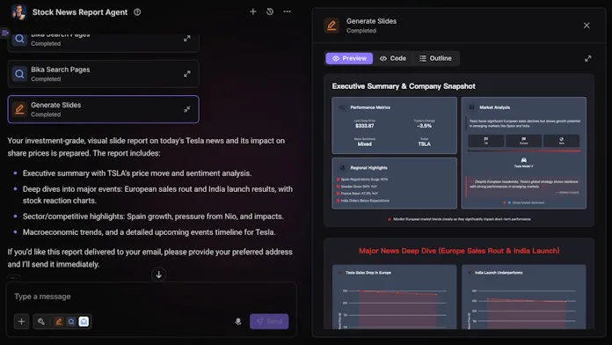Select the Generate Slides tool card
This screenshot has height=345, width=612.
[103, 109]
